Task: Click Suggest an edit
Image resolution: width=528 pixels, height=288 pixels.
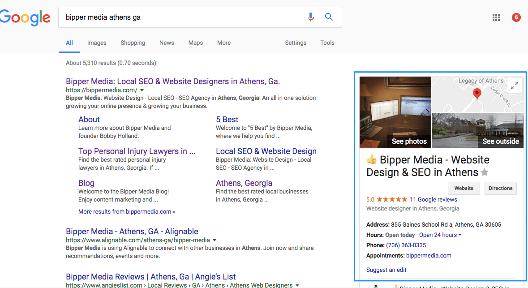Action: click(386, 270)
